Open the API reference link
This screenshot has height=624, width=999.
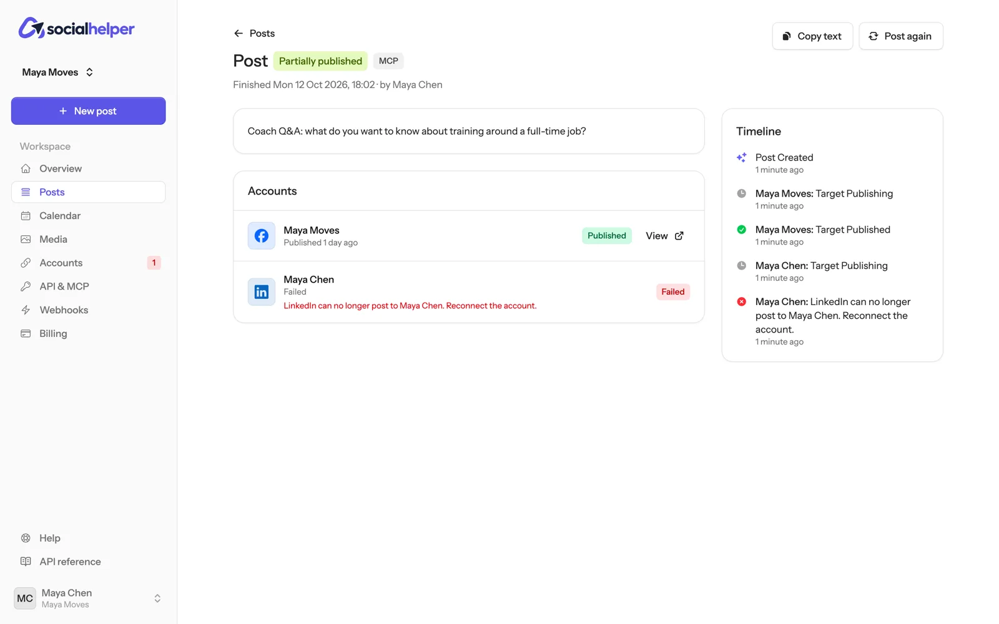click(x=88, y=562)
